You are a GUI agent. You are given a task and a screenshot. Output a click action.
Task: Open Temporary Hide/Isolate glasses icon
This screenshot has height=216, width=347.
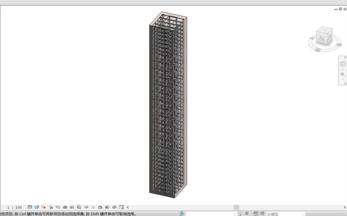(86, 207)
